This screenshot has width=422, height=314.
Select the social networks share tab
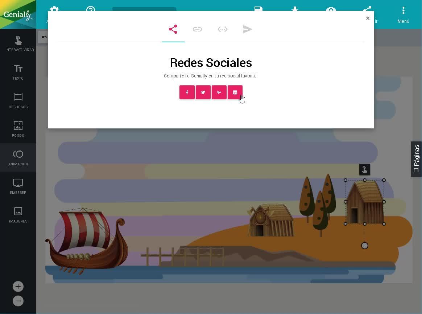[173, 29]
